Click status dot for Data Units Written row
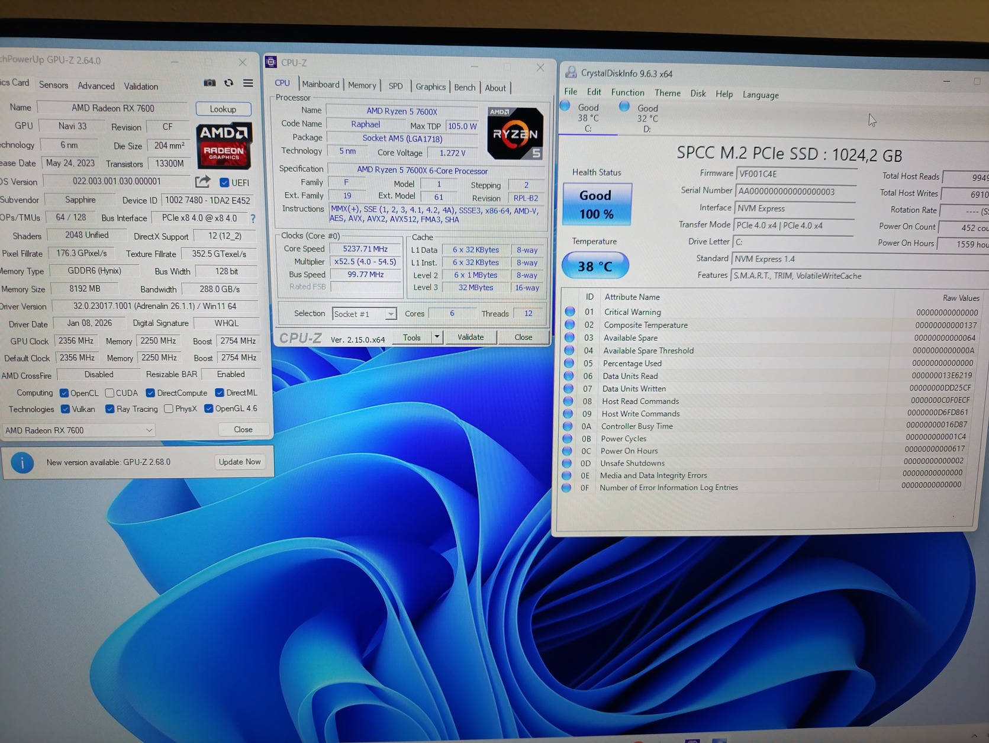989x743 pixels. [569, 388]
